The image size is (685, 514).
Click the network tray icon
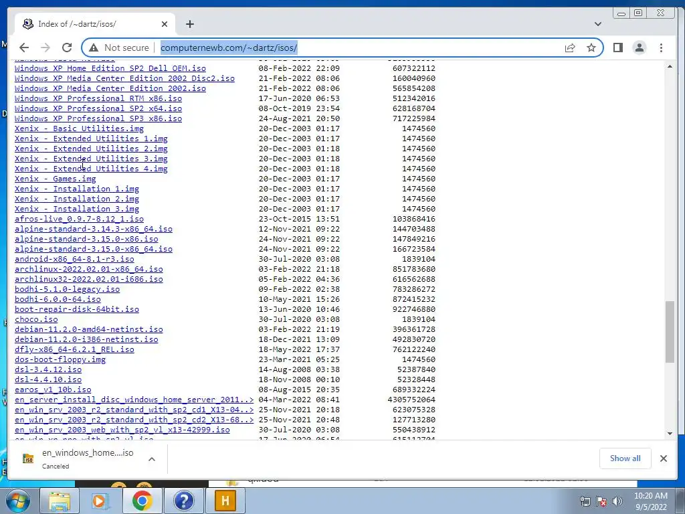pos(585,501)
